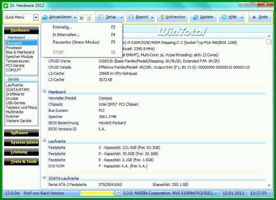
Task: Select Pausenlos (Stress-Modus) menu entry
Action: point(82,42)
